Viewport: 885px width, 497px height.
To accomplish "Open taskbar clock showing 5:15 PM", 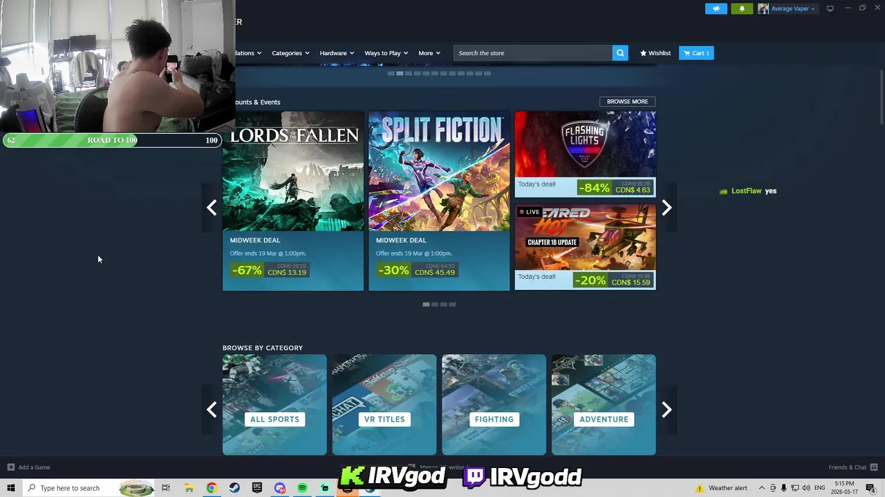I will coord(844,488).
